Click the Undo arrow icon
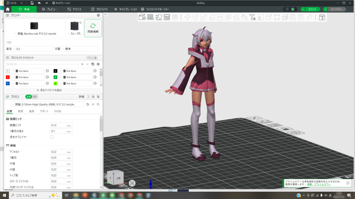Image resolution: width=355 pixels, height=199 pixels. 40,3
